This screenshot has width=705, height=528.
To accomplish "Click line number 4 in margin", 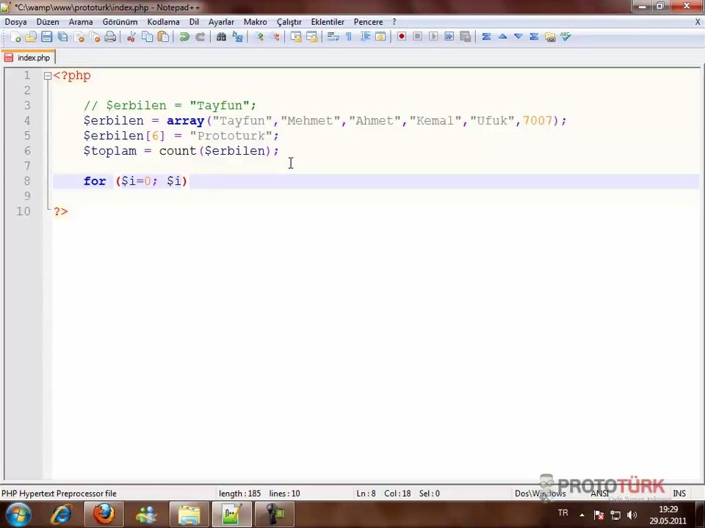I will [x=27, y=120].
